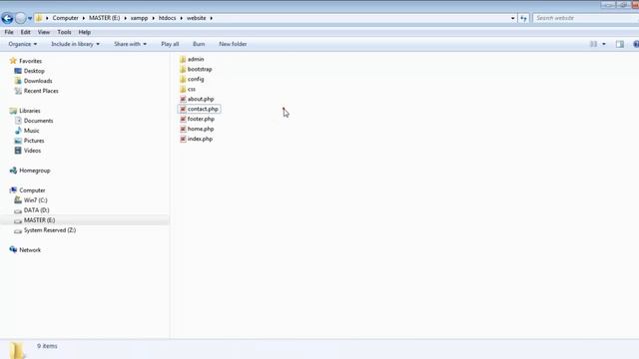
Task: Expand the arrow after website breadcrumb
Action: click(211, 18)
